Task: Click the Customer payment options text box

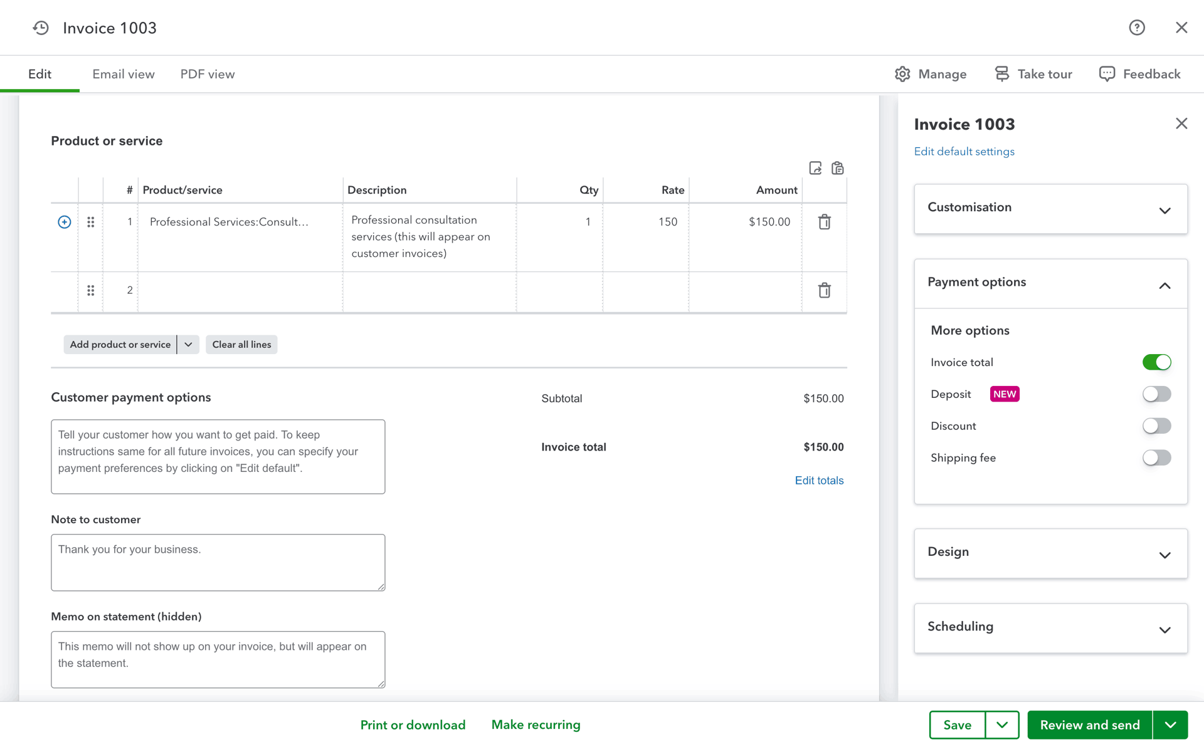Action: 218,457
